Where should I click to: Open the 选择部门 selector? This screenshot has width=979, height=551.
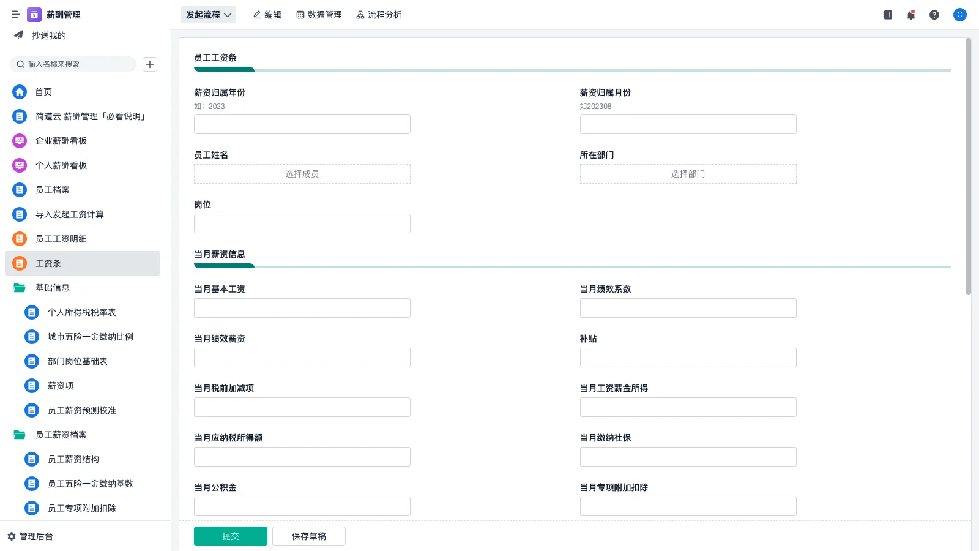[688, 174]
